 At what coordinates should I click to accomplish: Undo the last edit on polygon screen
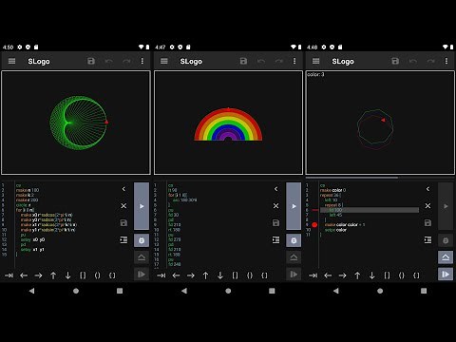(x=413, y=61)
